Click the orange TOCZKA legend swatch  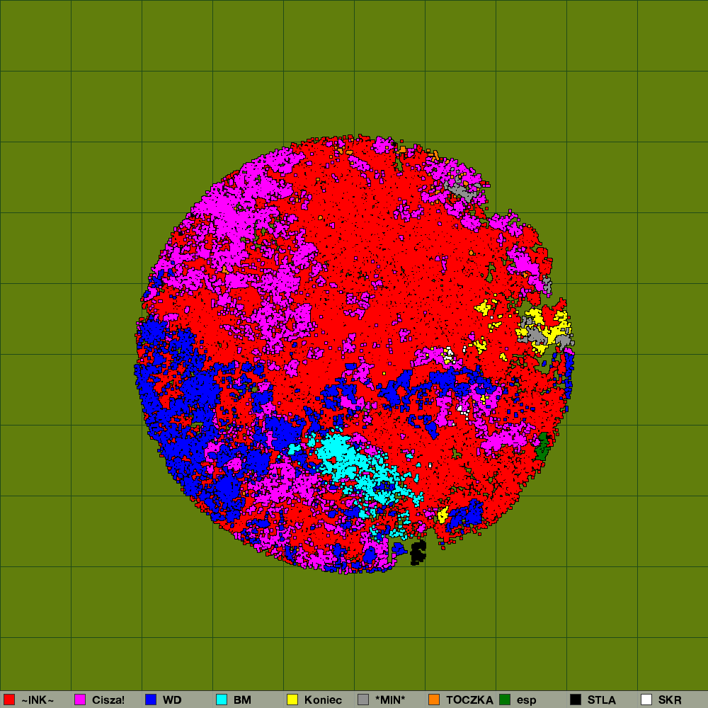coord(434,700)
